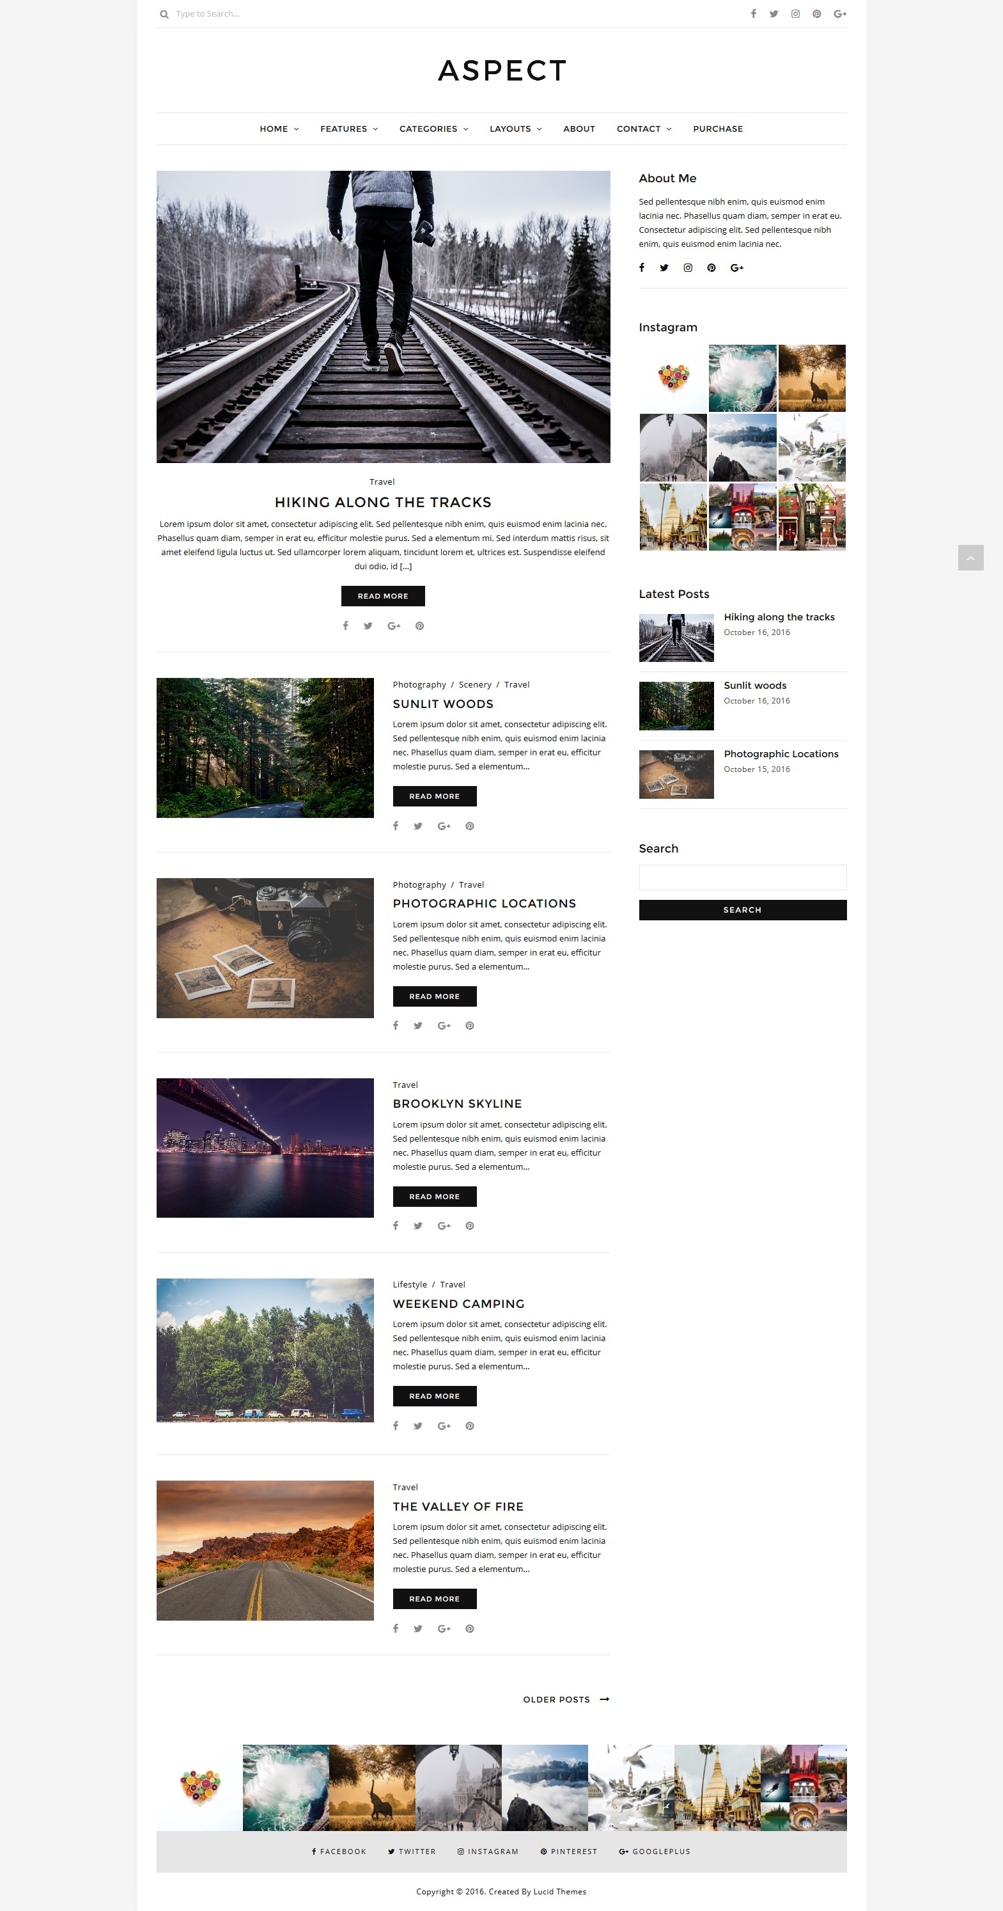Go to the Purchase menu item
Viewport: 1003px width, 1911px height.
[x=718, y=129]
